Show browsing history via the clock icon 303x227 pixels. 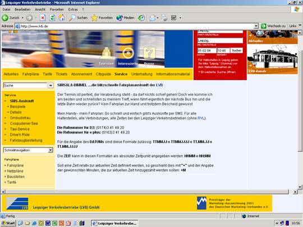pos(141,18)
